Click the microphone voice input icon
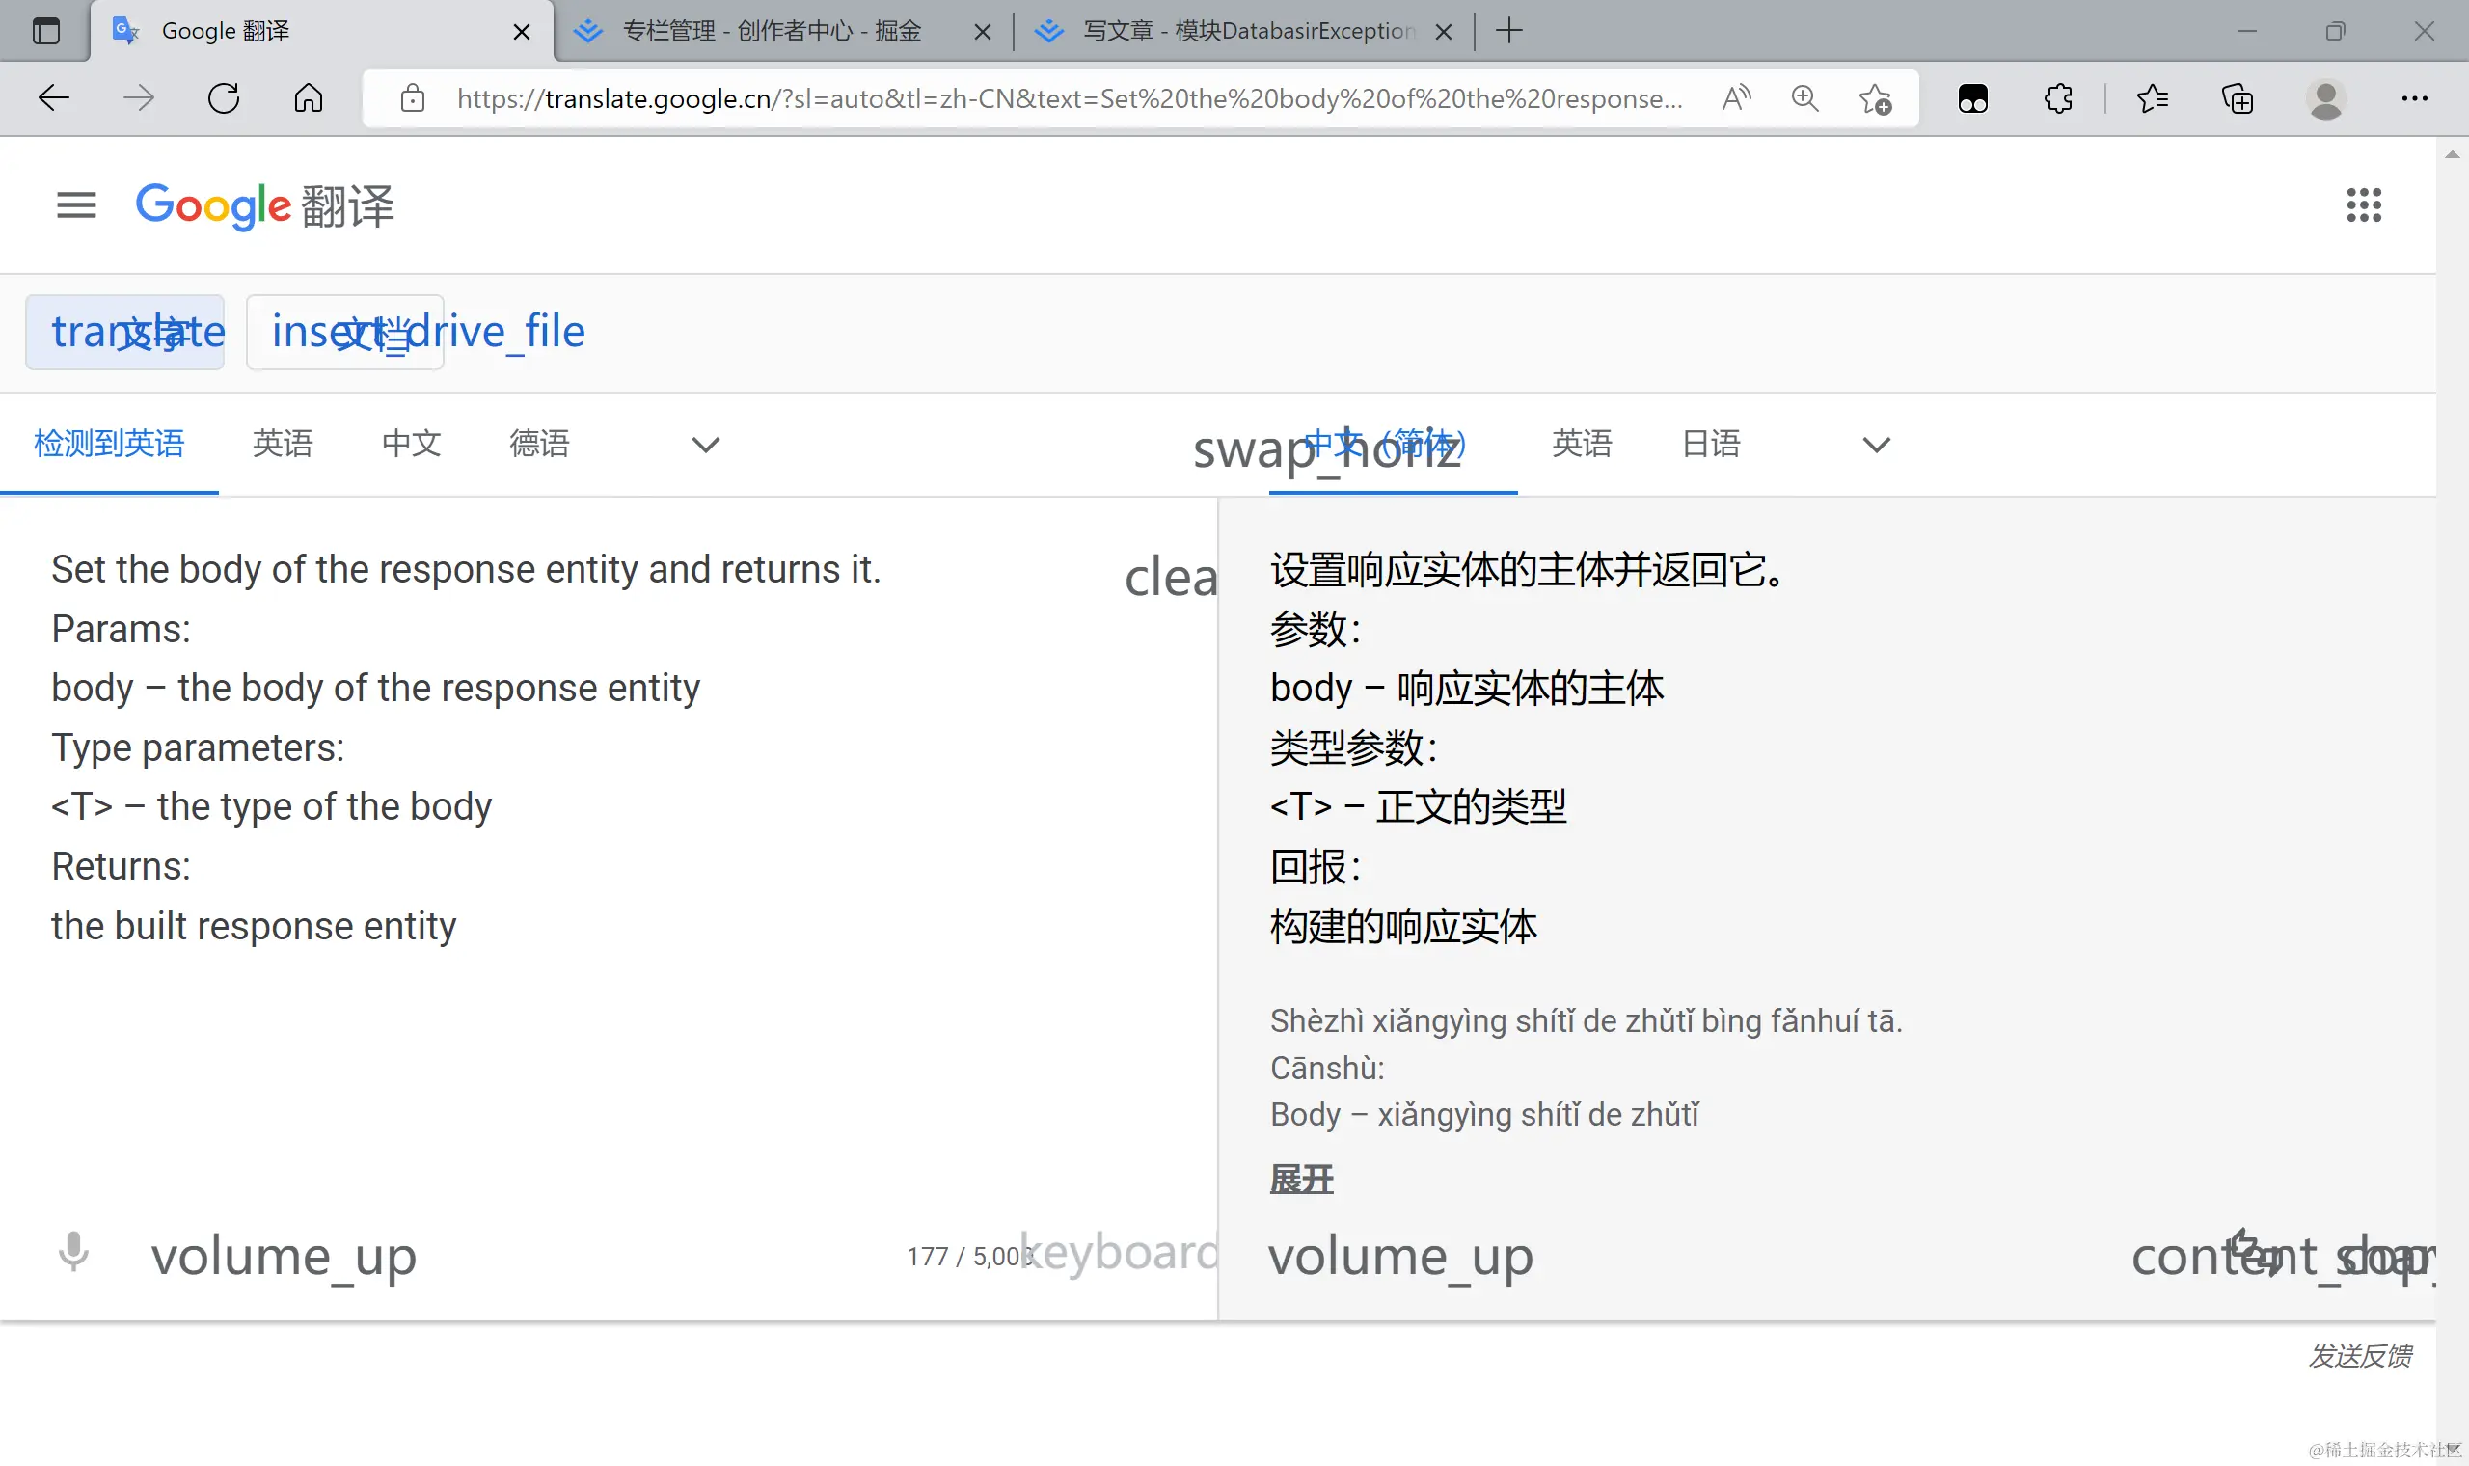 coord(73,1253)
